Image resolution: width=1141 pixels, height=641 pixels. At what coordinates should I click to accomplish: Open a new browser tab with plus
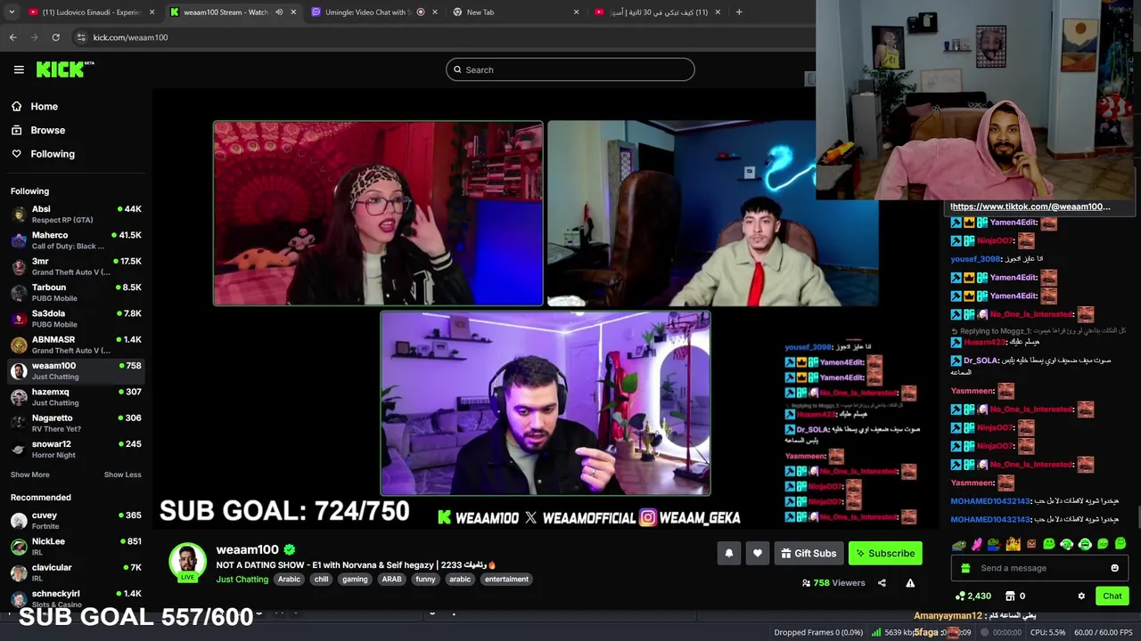click(739, 12)
